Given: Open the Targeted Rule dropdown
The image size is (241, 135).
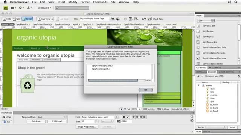Looking at the screenshot, I should pos(52,117).
